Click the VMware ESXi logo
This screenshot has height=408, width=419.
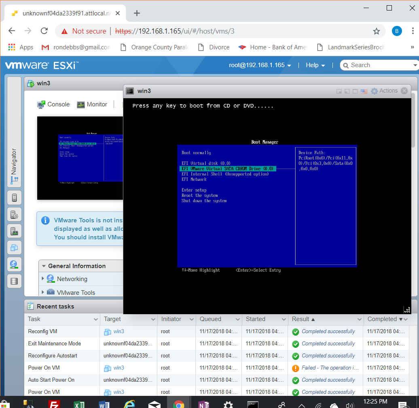coord(42,65)
